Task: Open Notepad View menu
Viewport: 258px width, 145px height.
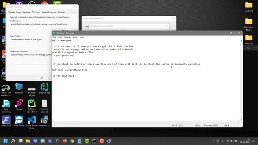Action: coord(75,37)
